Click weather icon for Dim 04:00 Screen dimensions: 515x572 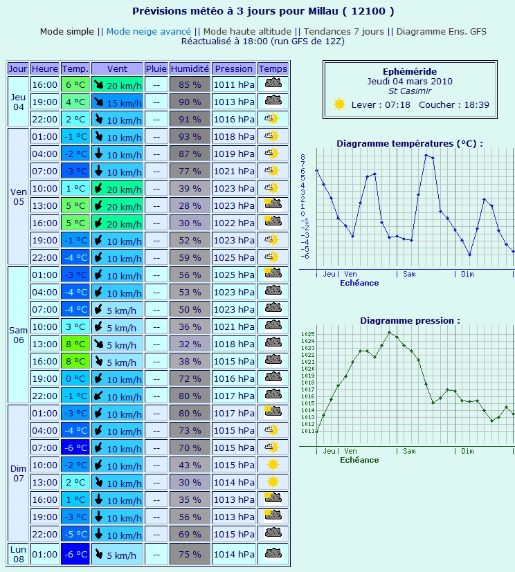click(x=272, y=430)
